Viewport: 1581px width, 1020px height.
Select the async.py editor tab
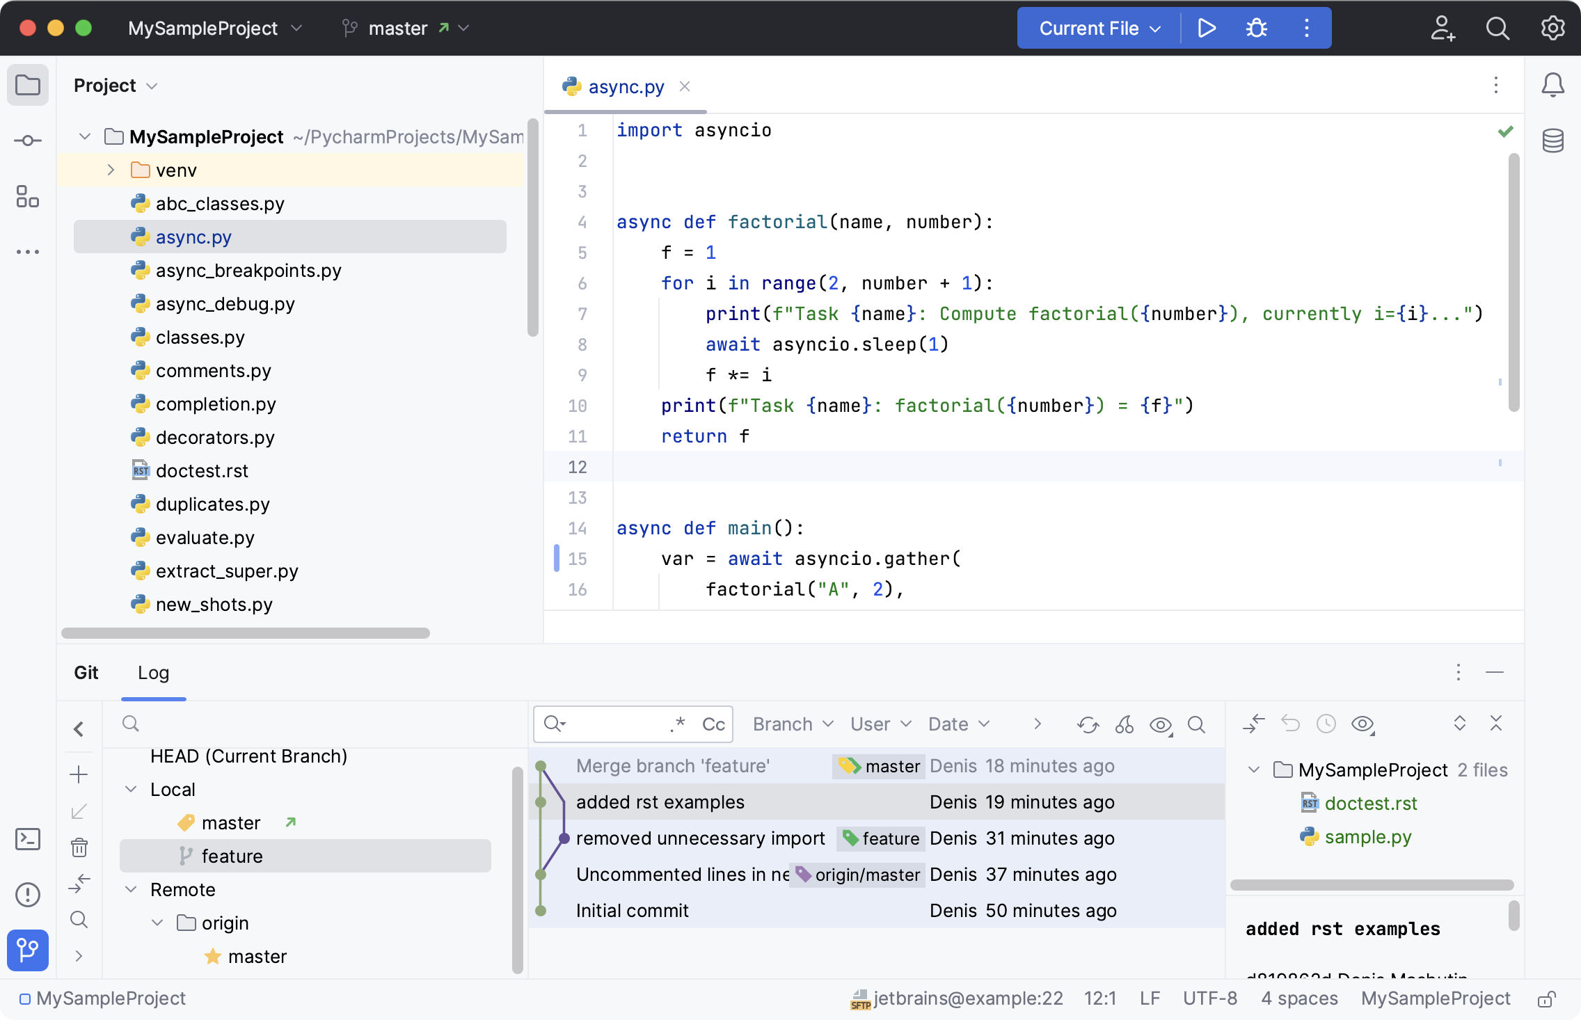624,86
